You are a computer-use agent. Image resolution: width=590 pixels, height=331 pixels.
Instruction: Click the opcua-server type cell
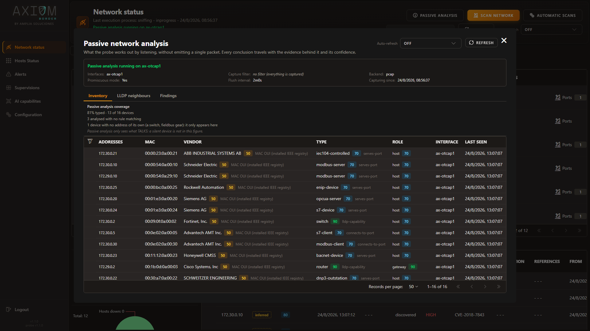click(328, 199)
